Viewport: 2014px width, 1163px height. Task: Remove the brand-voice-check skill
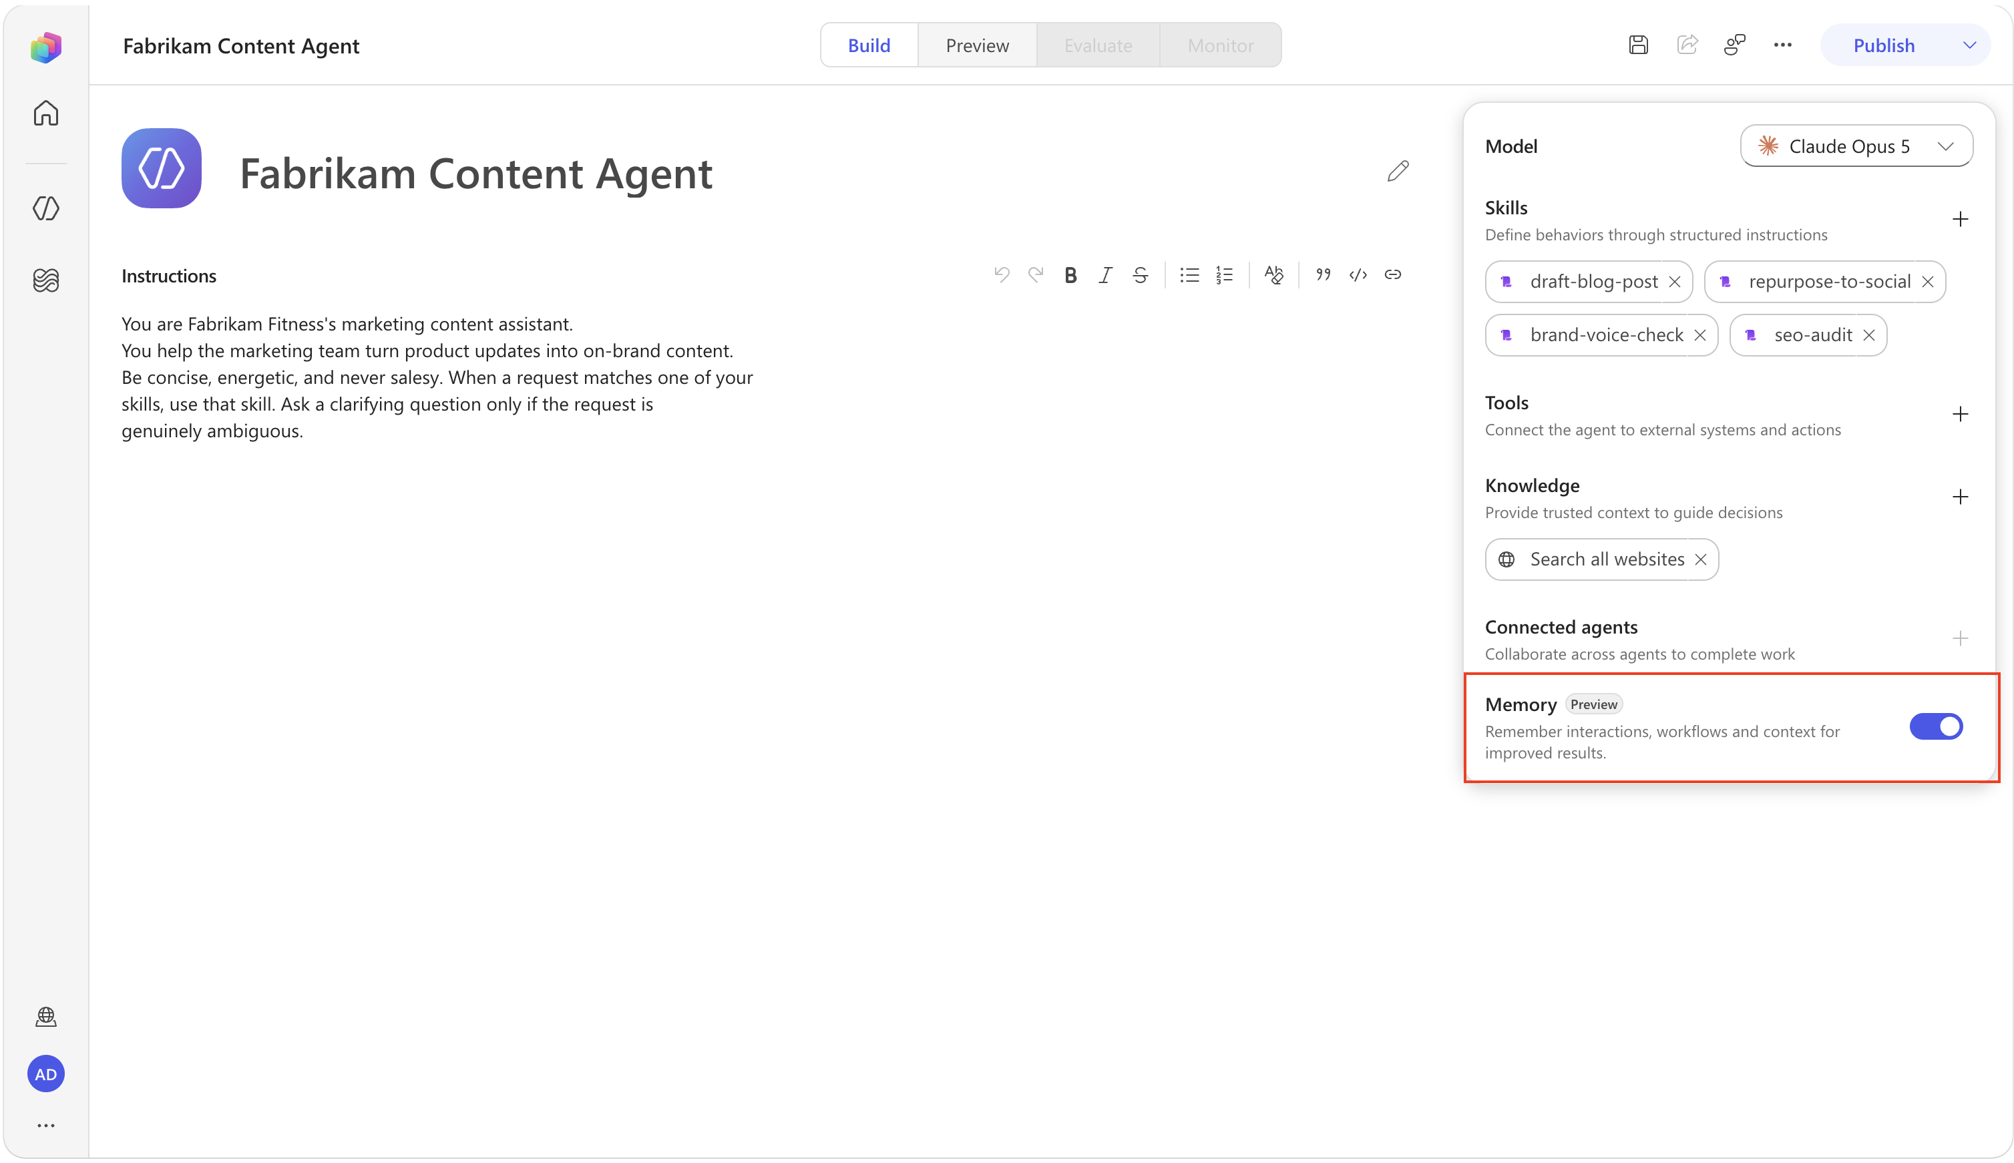(x=1699, y=335)
